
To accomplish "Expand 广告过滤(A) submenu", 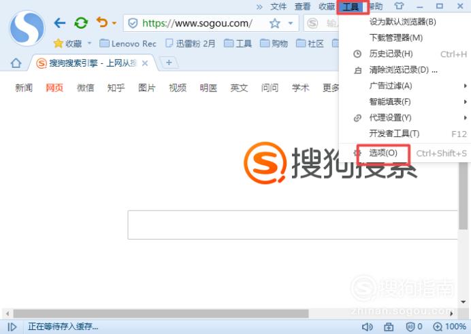I will [x=405, y=86].
